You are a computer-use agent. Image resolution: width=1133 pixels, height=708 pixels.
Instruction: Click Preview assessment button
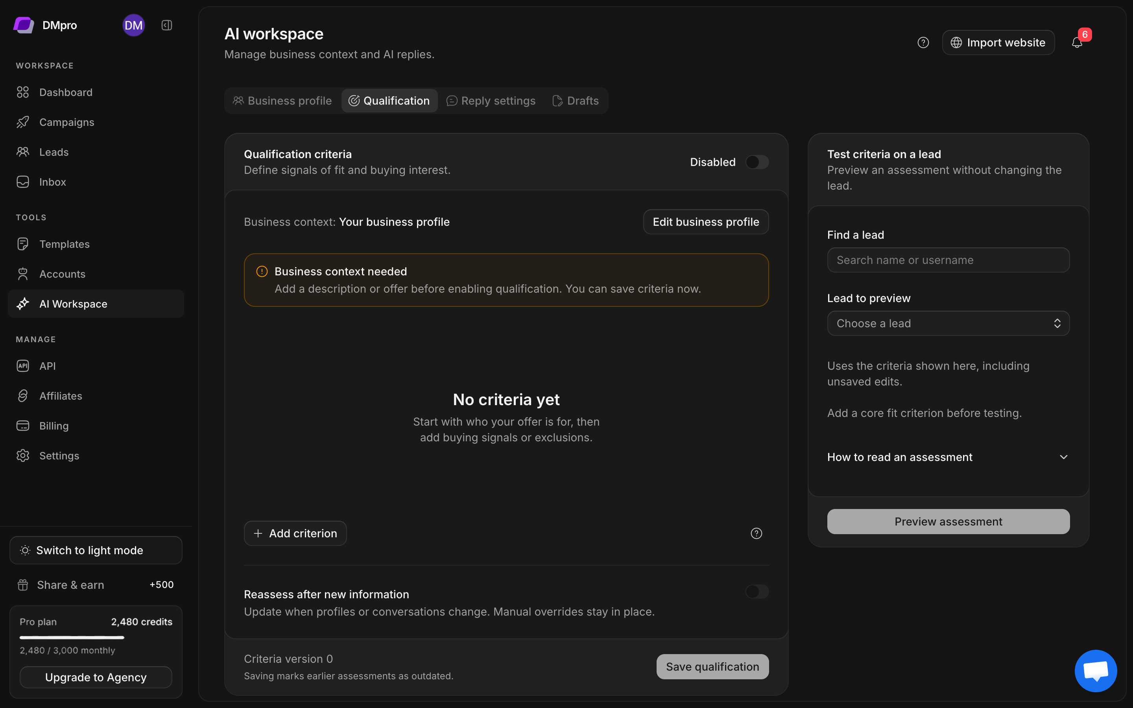click(x=948, y=522)
